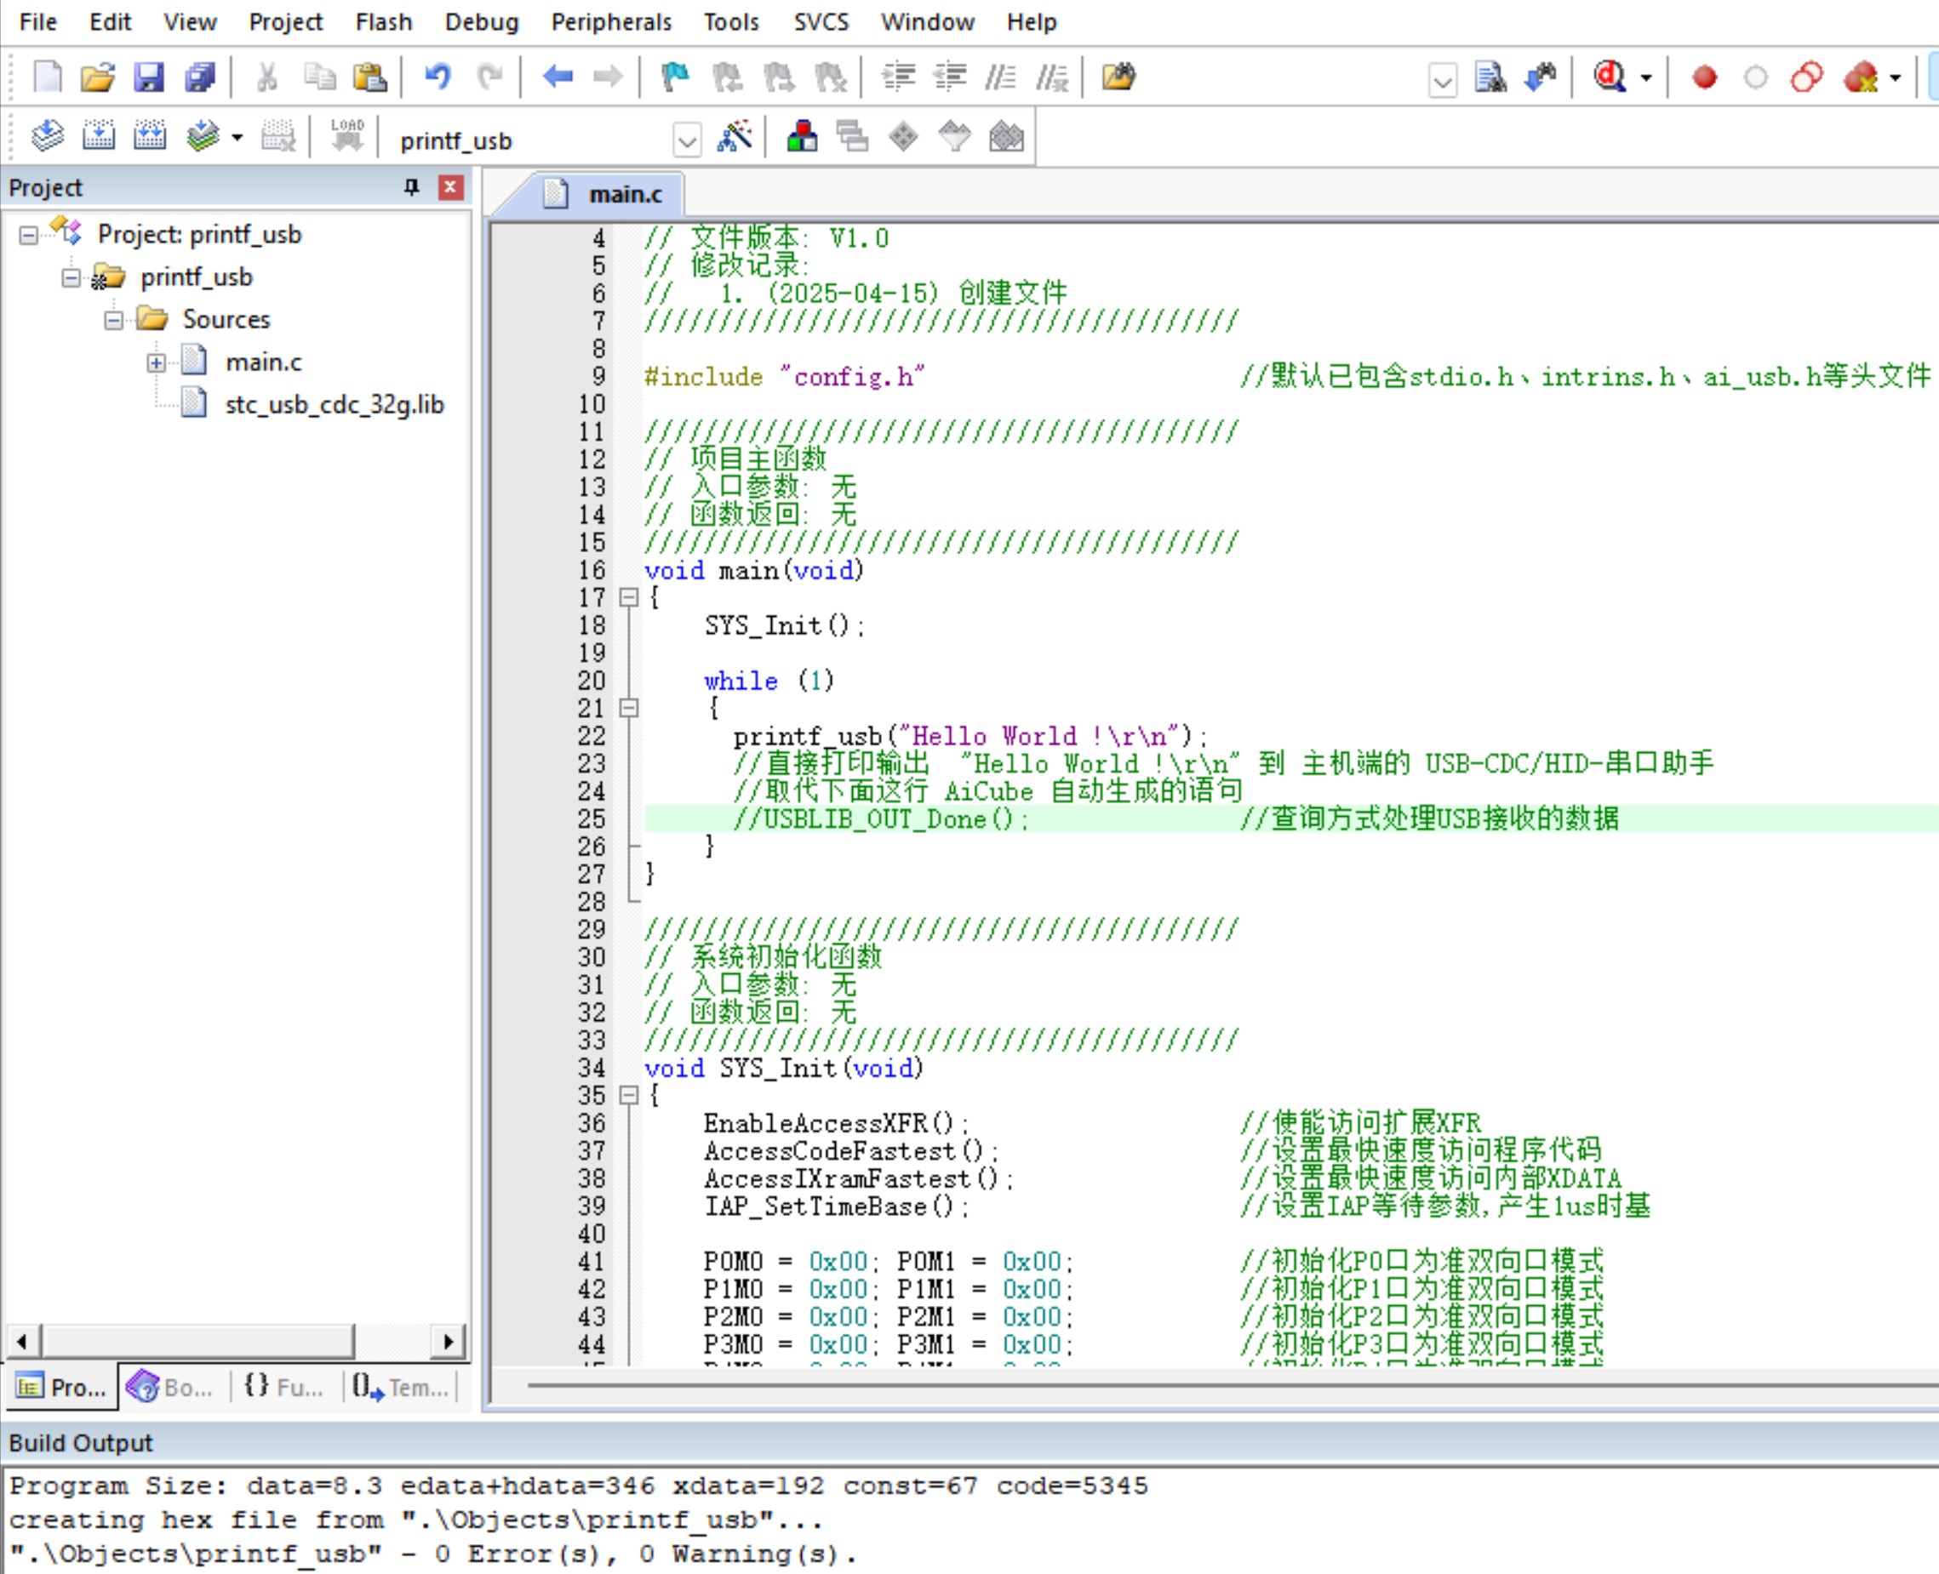Click the Rebuild all target files icon
The width and height of the screenshot is (1939, 1574).
[150, 137]
